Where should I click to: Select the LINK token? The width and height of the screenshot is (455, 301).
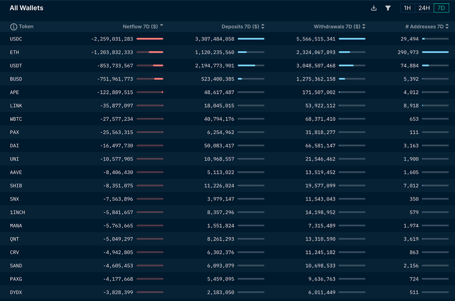click(x=16, y=106)
